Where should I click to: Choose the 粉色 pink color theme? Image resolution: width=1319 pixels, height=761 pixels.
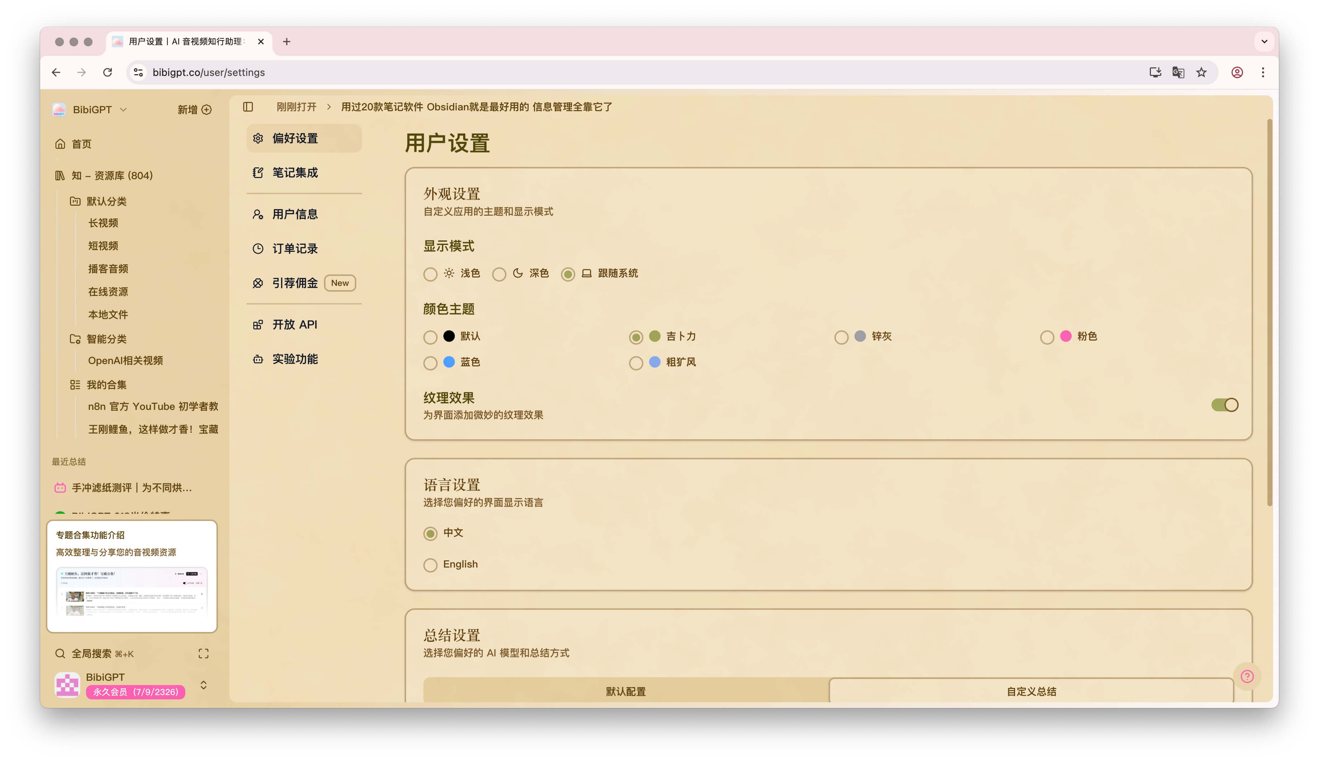1047,337
